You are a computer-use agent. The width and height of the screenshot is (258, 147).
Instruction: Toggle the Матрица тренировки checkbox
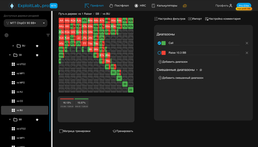point(61,131)
